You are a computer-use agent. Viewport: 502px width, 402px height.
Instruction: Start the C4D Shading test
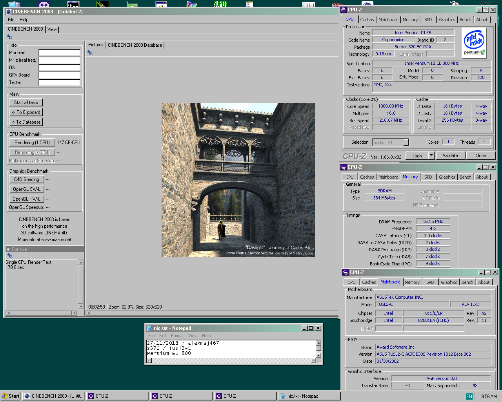27,179
